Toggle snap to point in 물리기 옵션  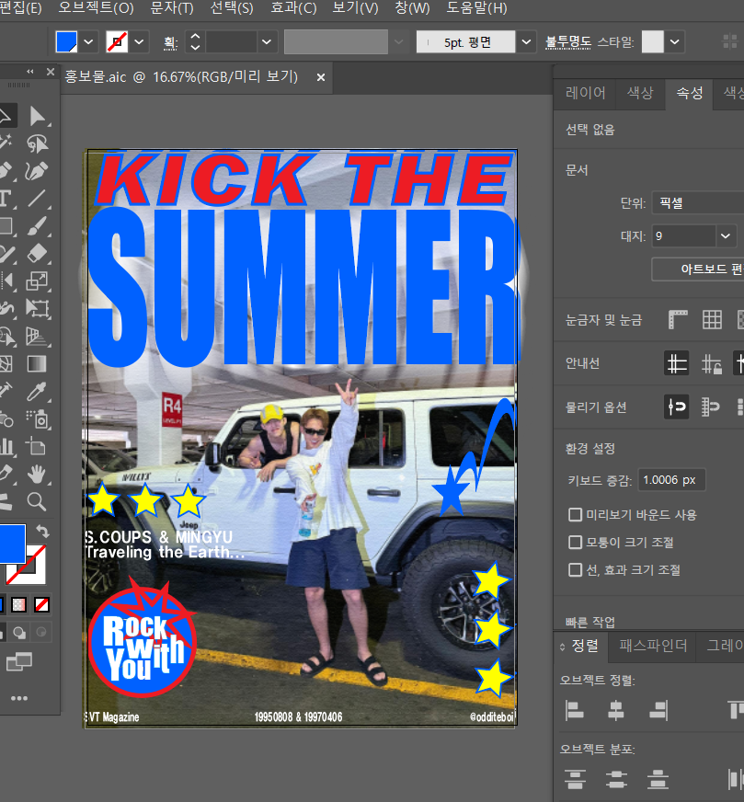click(677, 407)
